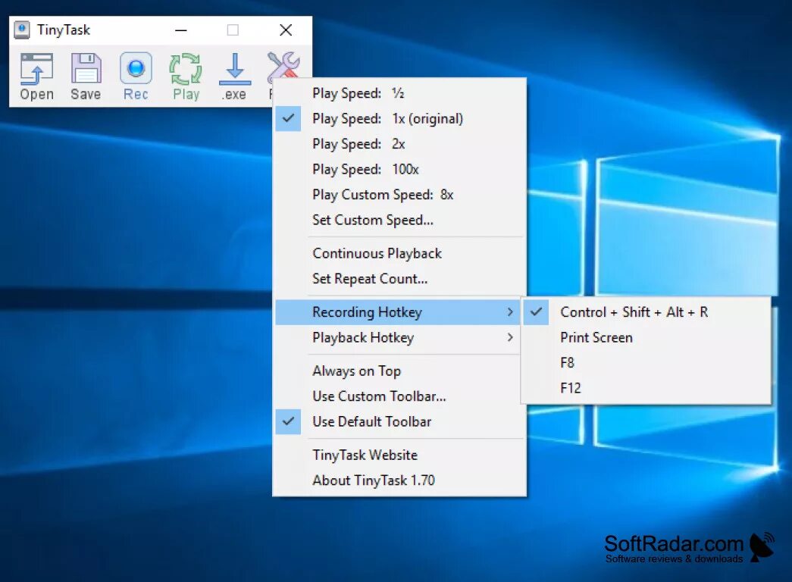Viewport: 792px width, 582px height.
Task: Open About TinyTask 1.70
Action: [399, 480]
